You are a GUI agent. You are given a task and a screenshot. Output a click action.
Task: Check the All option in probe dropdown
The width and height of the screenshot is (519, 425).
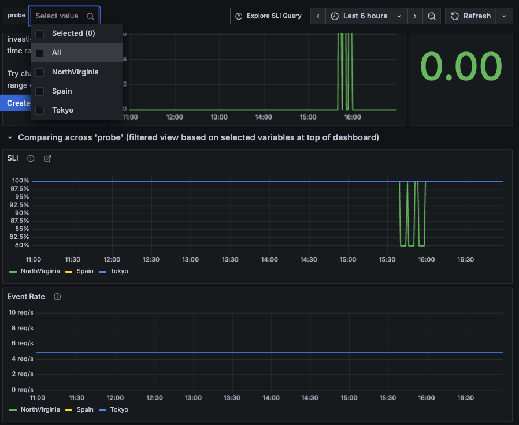39,52
